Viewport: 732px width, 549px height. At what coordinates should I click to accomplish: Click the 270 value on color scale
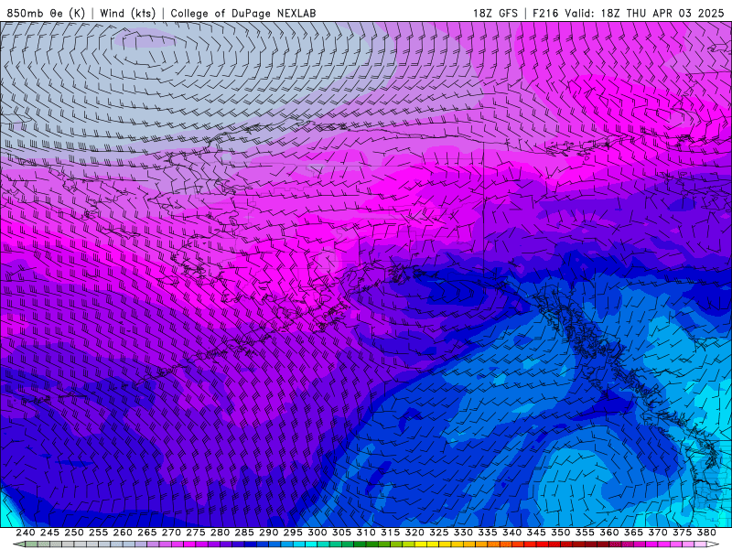171,533
